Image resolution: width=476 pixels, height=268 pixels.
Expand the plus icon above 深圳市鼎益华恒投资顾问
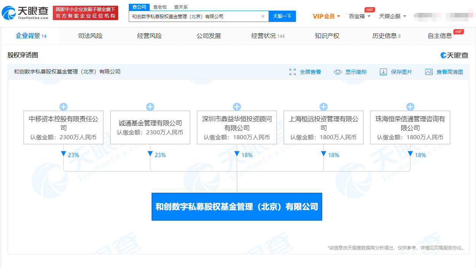(237, 107)
